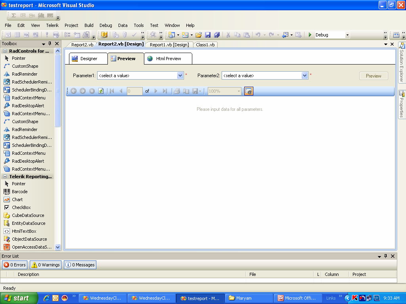The width and height of the screenshot is (406, 304).
Task: Switch to Class1.vb document tab
Action: click(x=205, y=45)
